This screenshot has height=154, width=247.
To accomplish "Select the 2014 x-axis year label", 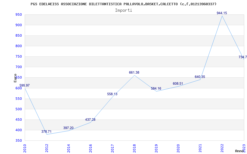I will [x=69, y=148].
